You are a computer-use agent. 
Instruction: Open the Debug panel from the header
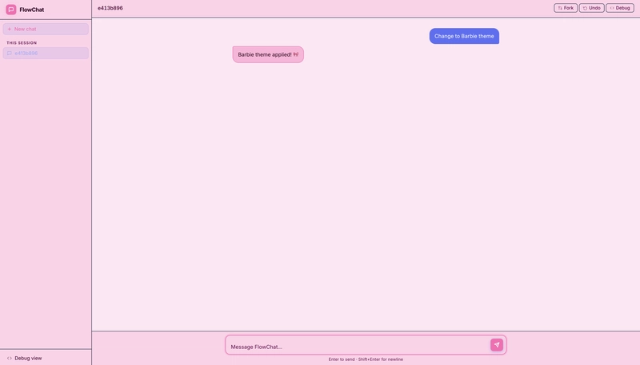coord(619,8)
